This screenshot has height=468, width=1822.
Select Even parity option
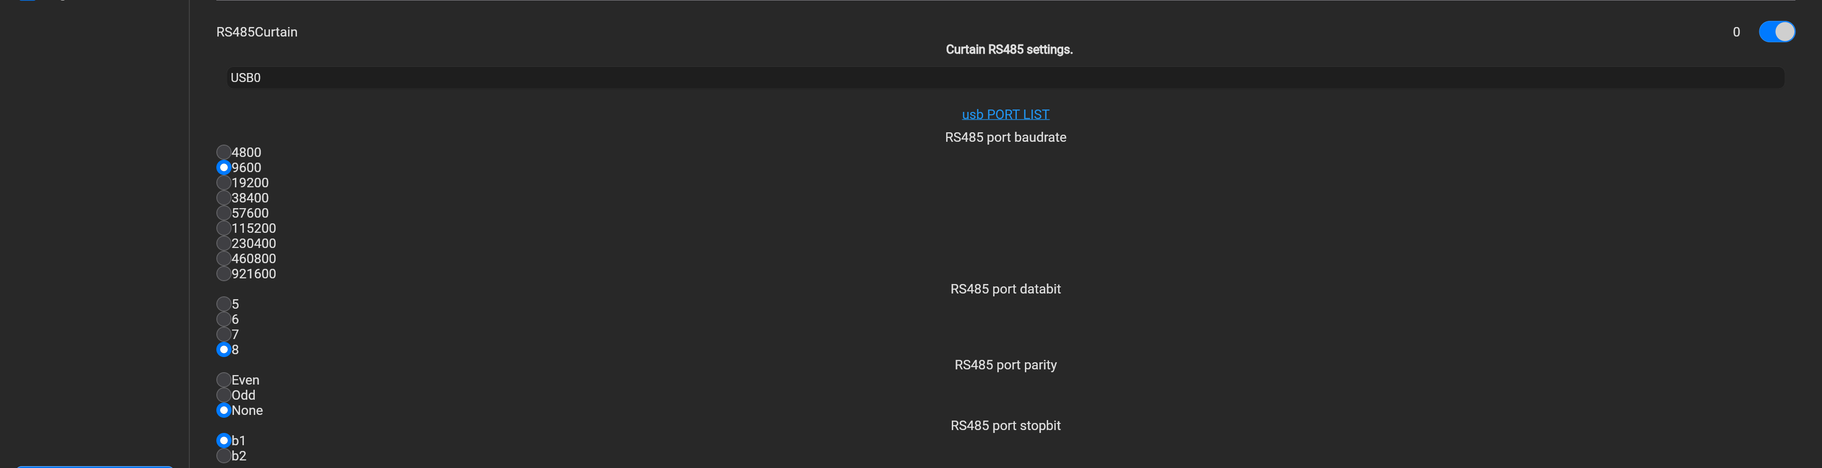(223, 380)
